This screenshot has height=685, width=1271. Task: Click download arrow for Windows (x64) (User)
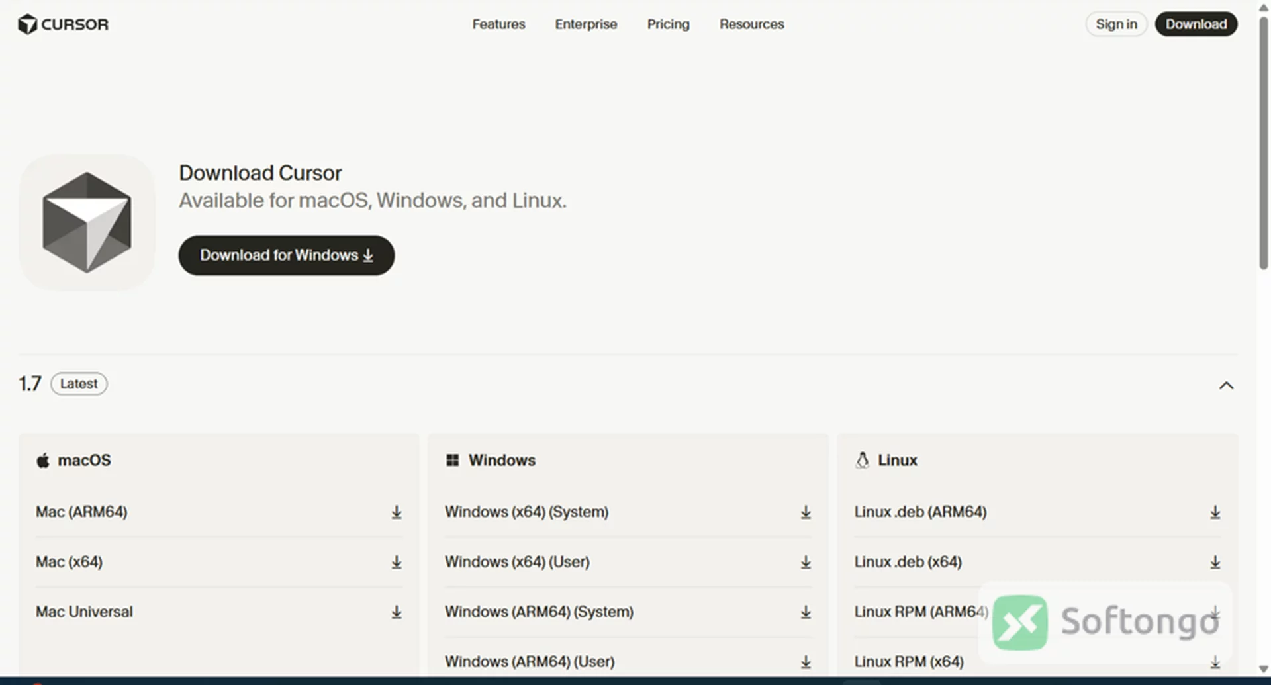806,562
